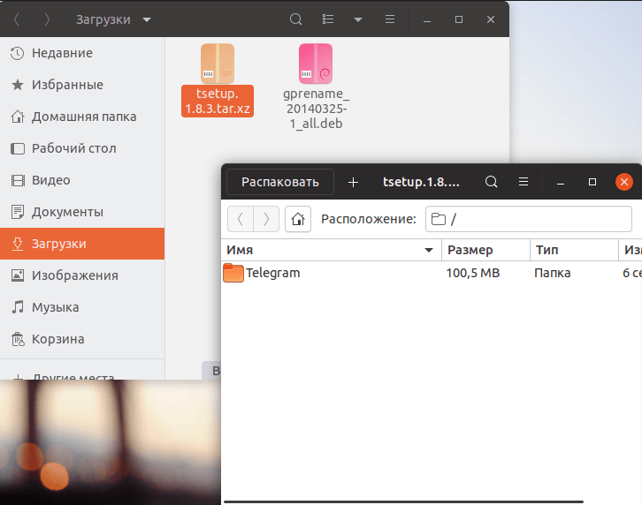Go forward in Files window navigation
The image size is (642, 505).
(x=47, y=19)
